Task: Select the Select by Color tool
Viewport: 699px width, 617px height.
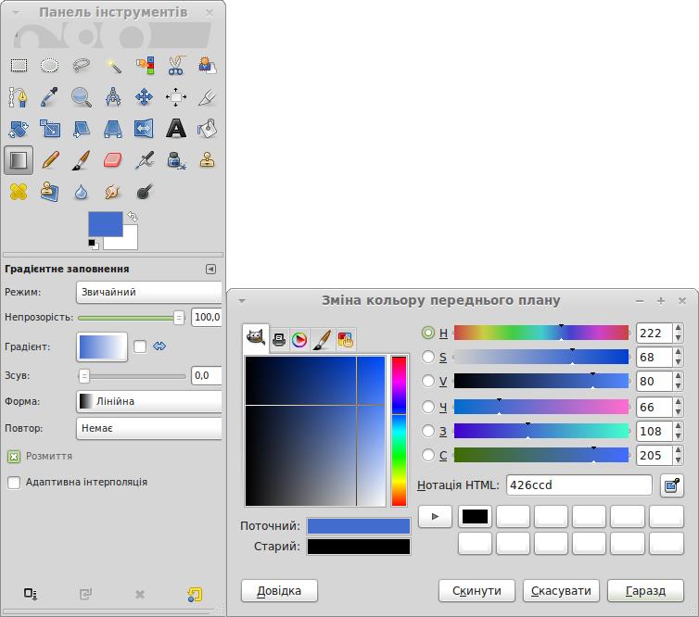Action: pyautogui.click(x=145, y=66)
